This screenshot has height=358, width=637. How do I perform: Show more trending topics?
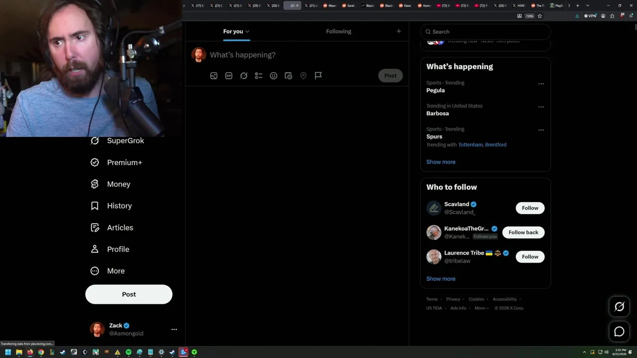[x=441, y=162]
